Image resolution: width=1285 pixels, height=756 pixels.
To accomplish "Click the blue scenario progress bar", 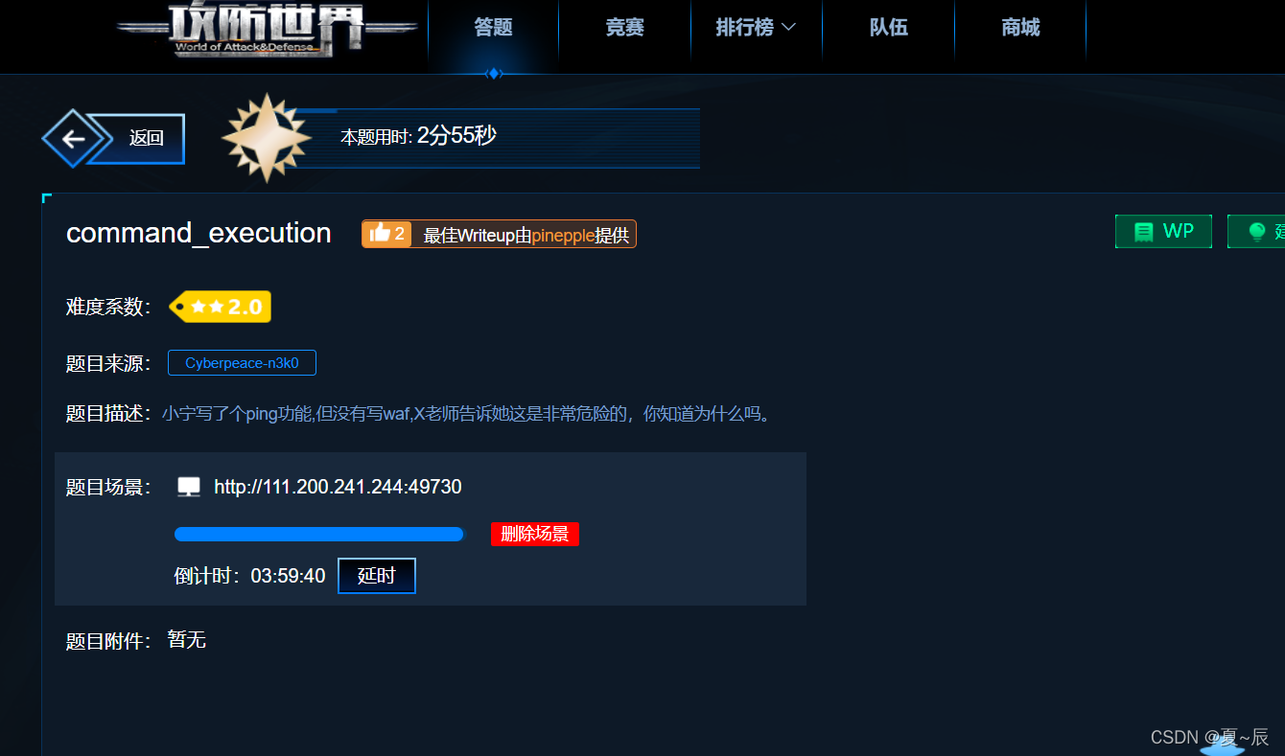I will 319,534.
